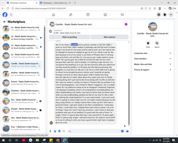Open Chrome from taskbar
This screenshot has height=143, width=178.
(x=58, y=140)
